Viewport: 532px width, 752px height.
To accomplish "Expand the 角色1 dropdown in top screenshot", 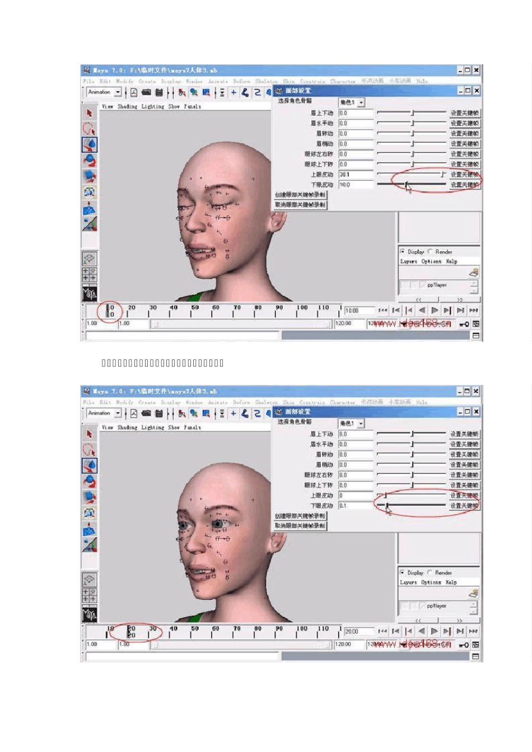I will coord(361,102).
